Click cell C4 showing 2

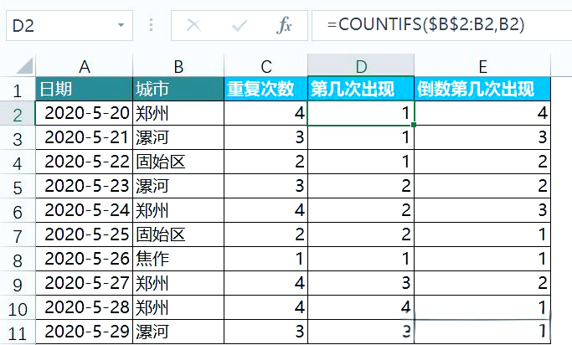266,162
